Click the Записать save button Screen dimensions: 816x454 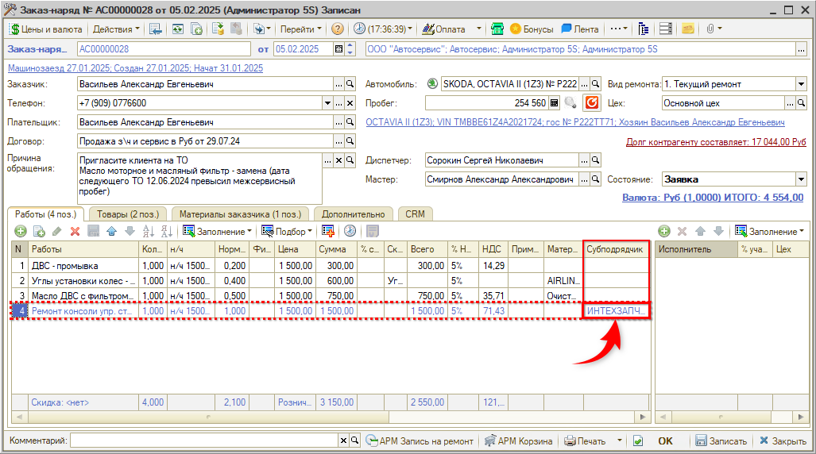tap(721, 441)
